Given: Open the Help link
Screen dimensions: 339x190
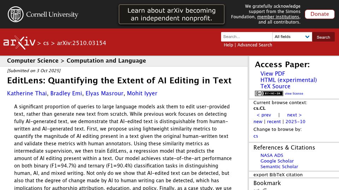Looking at the screenshot, I should [x=228, y=45].
